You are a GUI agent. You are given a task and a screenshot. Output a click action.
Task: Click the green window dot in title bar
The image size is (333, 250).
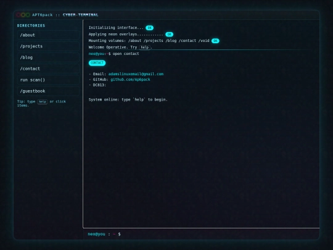28,15
